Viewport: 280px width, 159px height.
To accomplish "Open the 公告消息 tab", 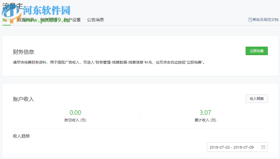I will tap(95, 20).
